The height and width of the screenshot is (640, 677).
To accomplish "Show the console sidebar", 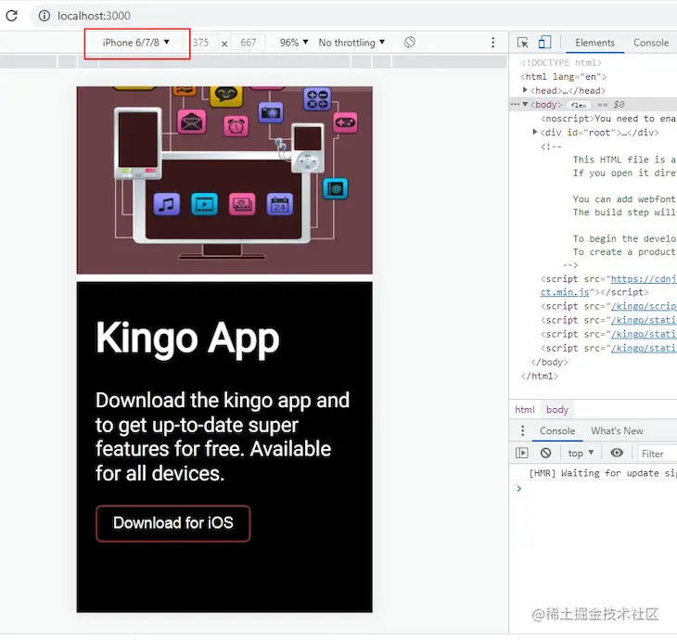I will (x=522, y=453).
